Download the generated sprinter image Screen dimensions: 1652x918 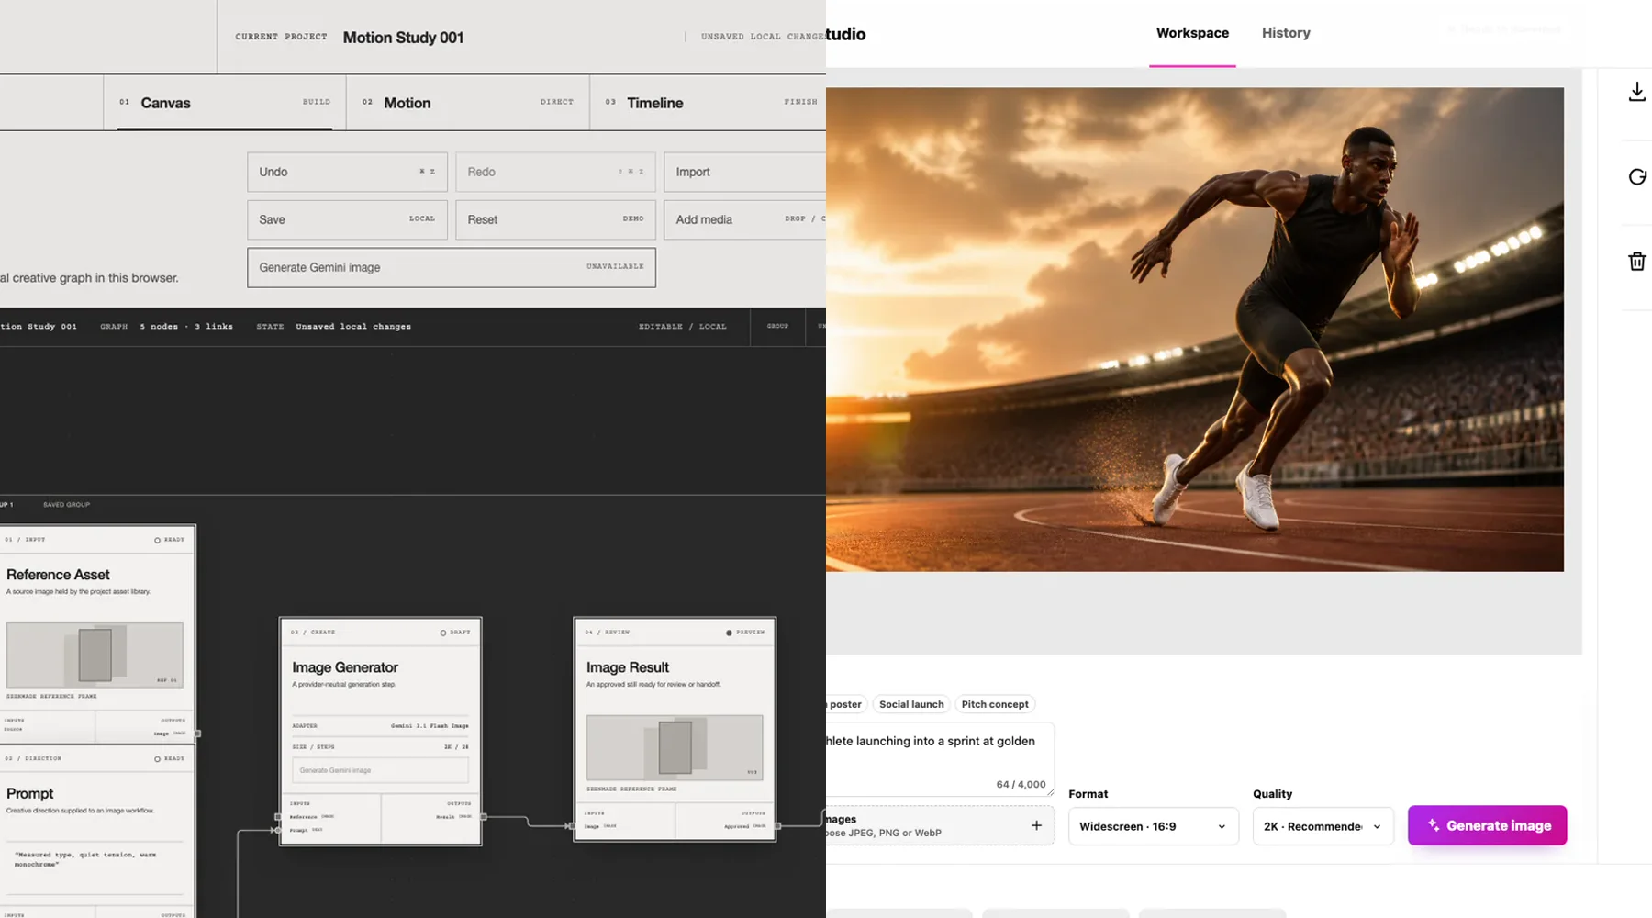coord(1636,92)
